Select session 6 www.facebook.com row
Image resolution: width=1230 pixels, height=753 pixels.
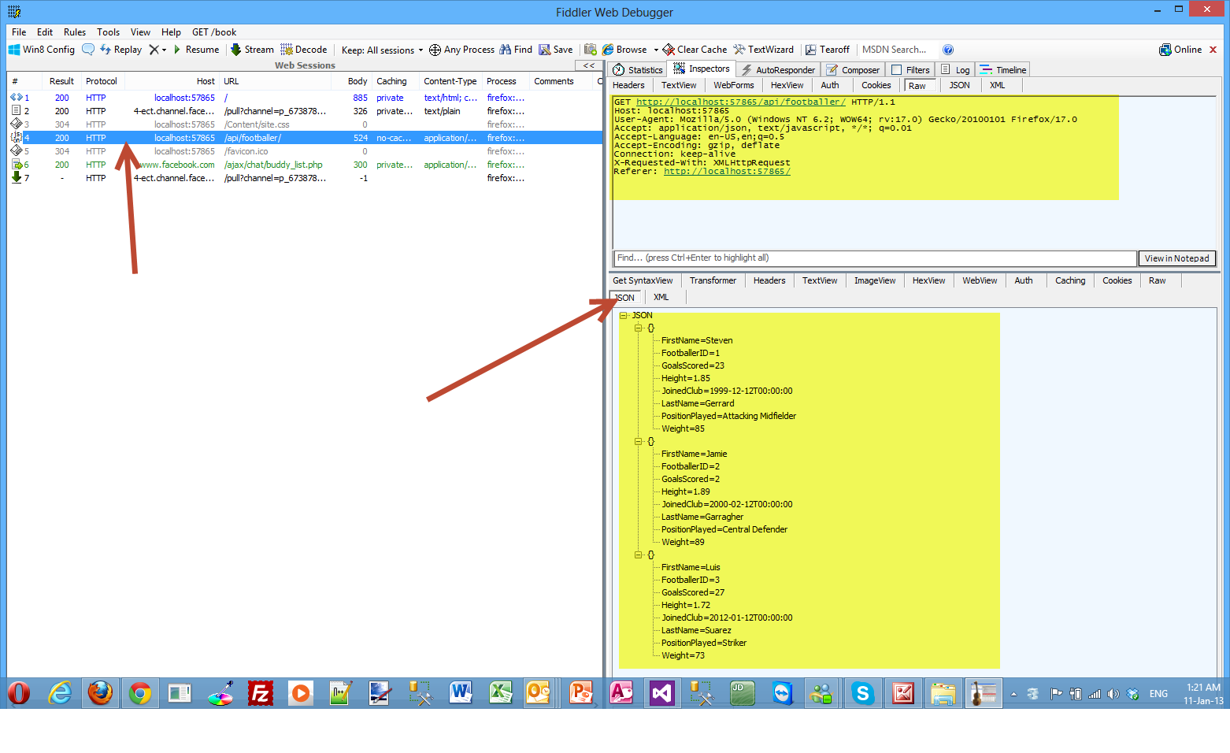tap(304, 165)
